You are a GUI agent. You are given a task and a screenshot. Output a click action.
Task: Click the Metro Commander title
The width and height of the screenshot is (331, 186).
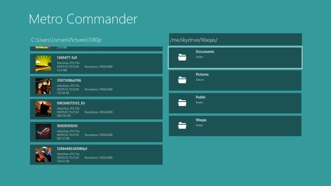click(83, 19)
